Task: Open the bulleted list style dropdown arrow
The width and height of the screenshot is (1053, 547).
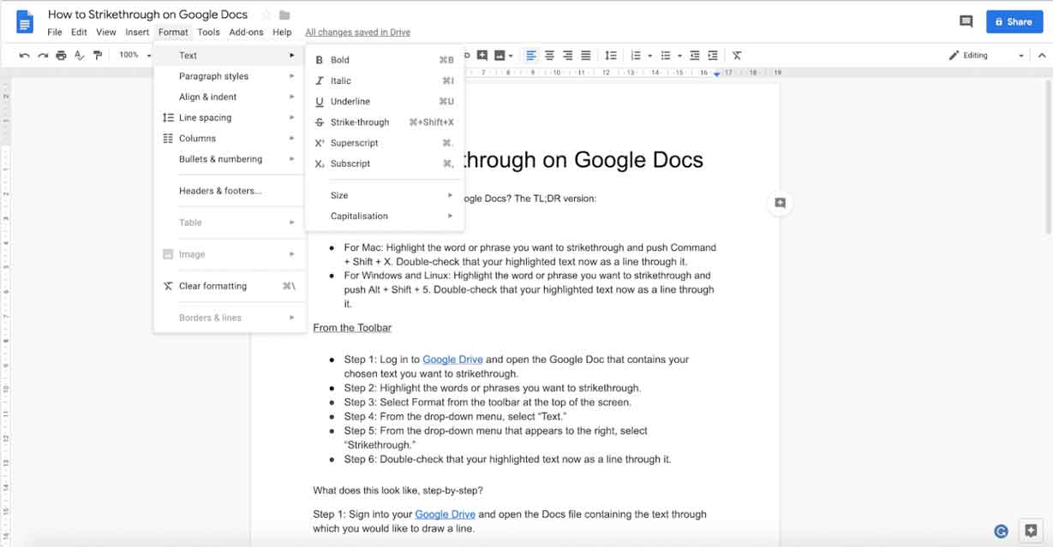Action: tap(679, 55)
